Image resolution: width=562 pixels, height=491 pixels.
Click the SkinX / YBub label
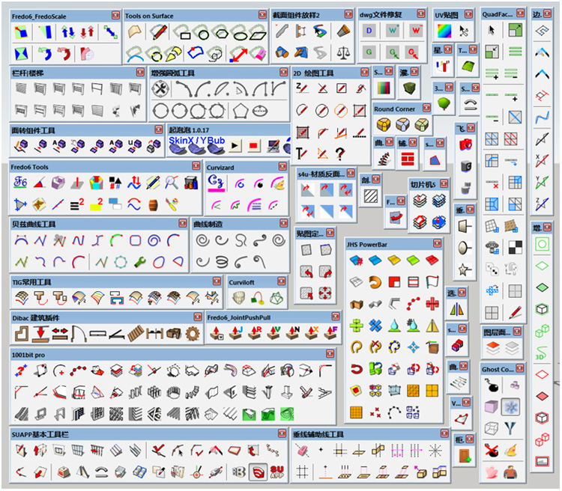coord(197,140)
